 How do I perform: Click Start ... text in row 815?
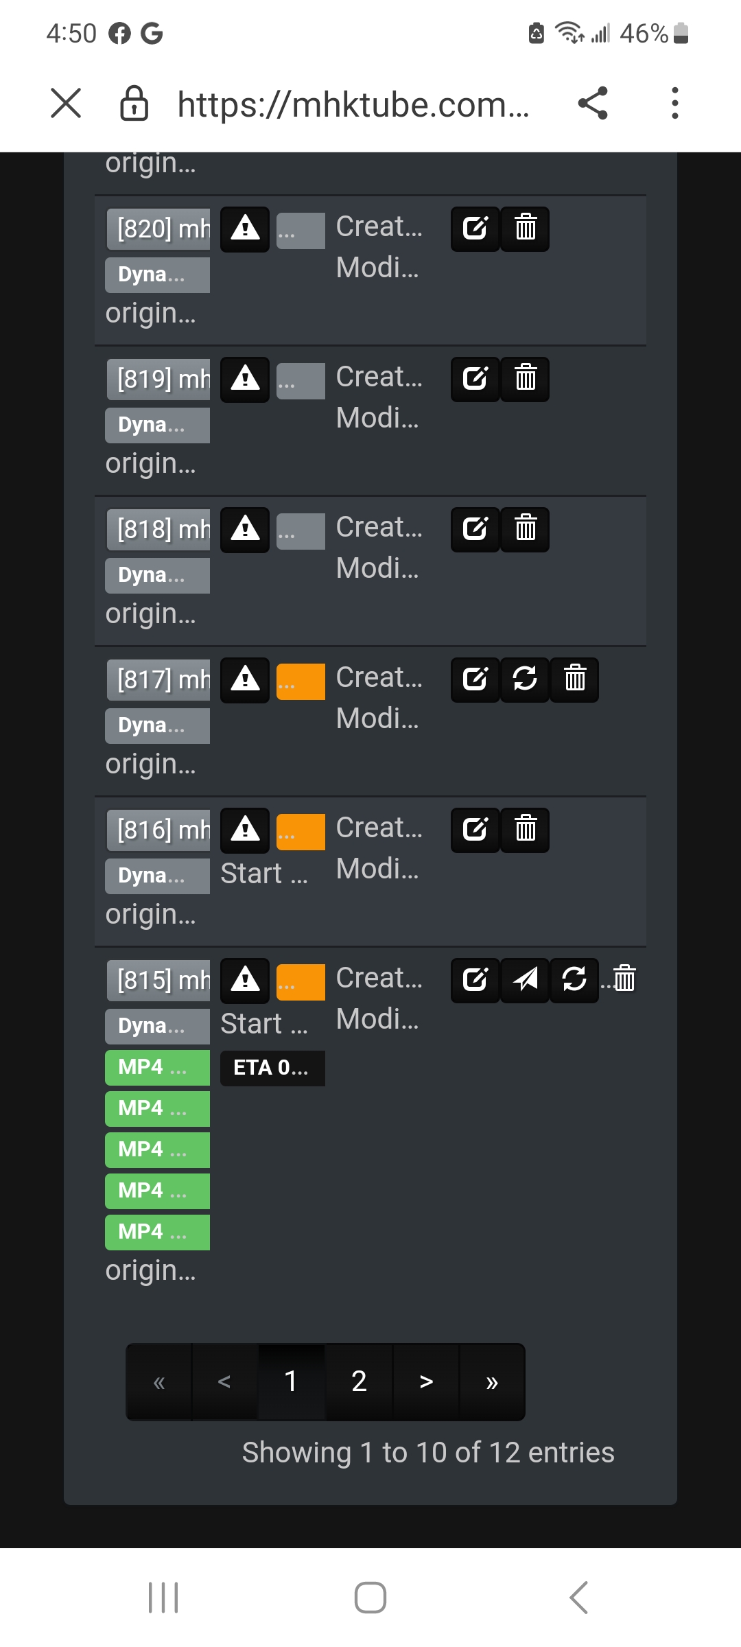point(264,1025)
